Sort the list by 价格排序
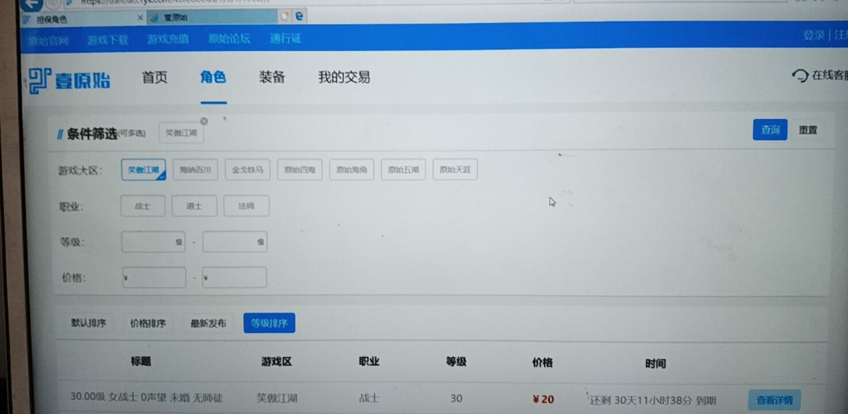 [148, 323]
